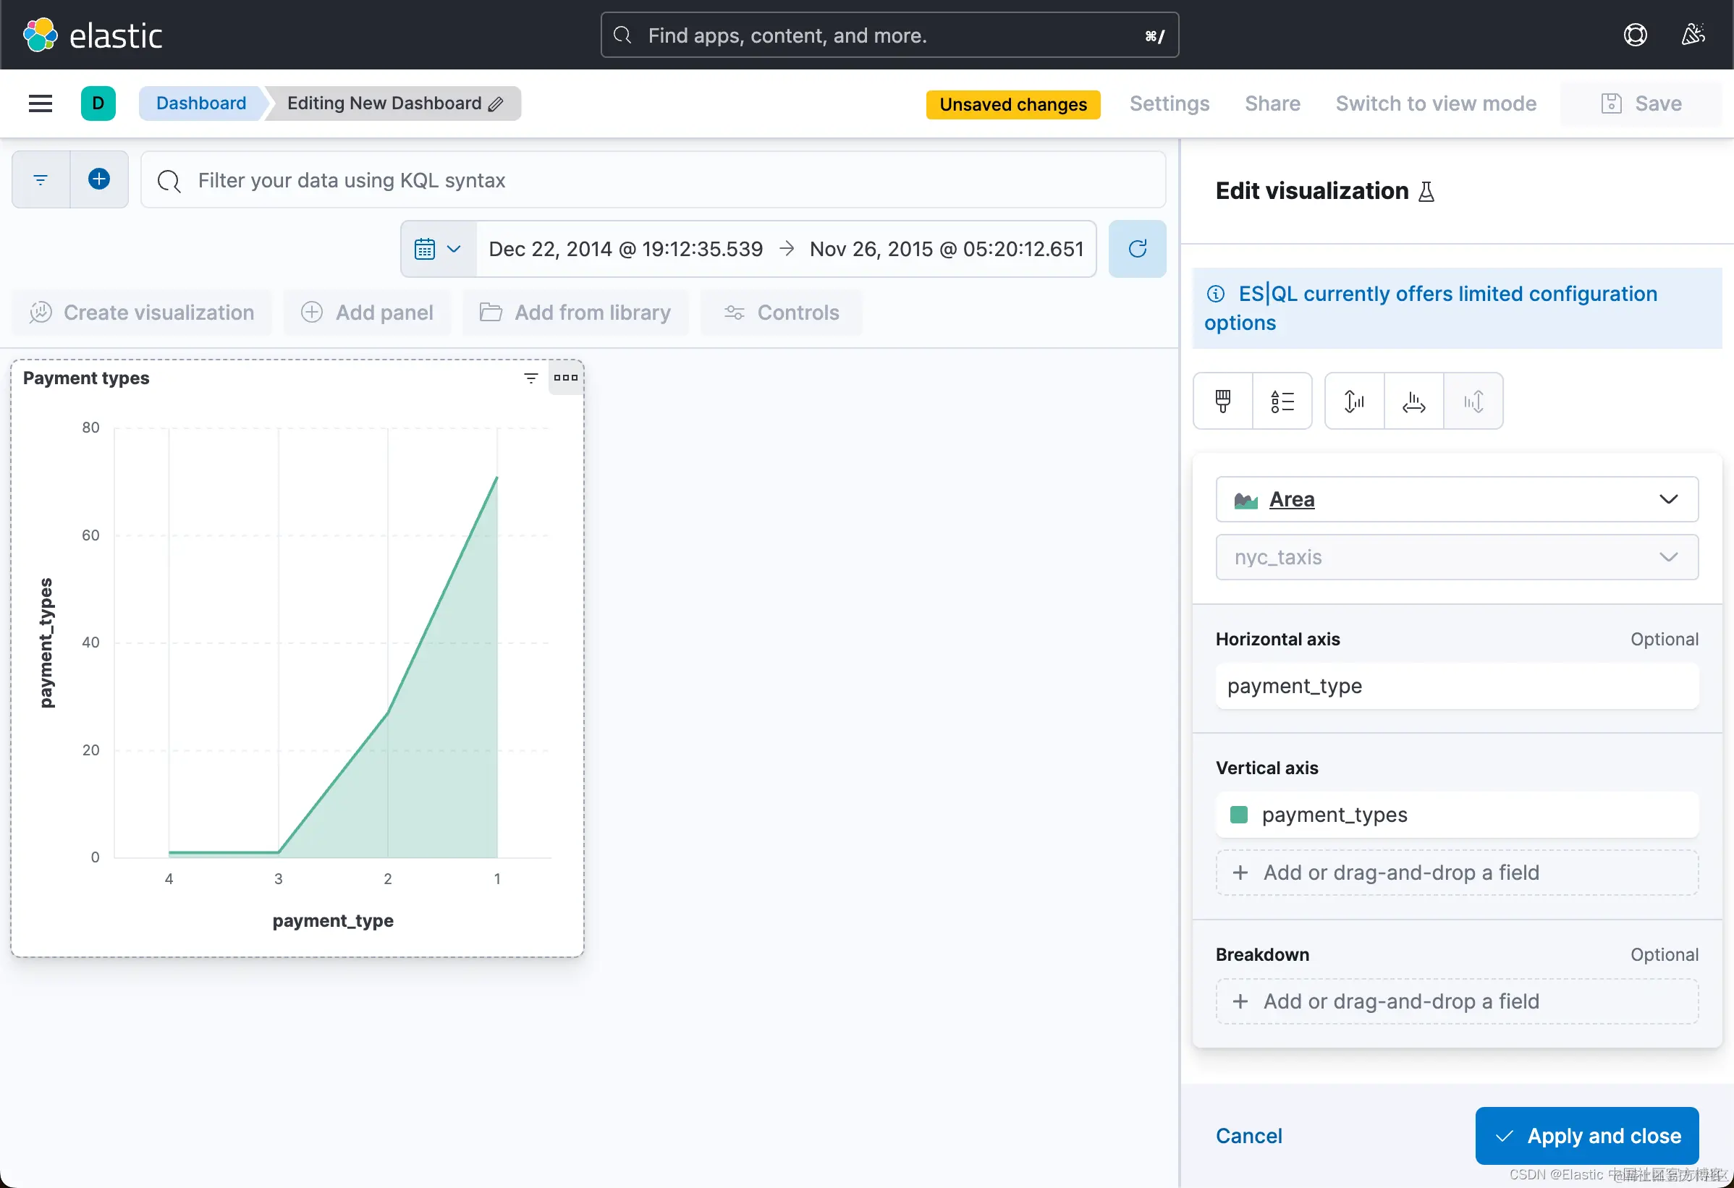Viewport: 1734px width, 1188px height.
Task: Click the Cancel link
Action: [x=1248, y=1136]
